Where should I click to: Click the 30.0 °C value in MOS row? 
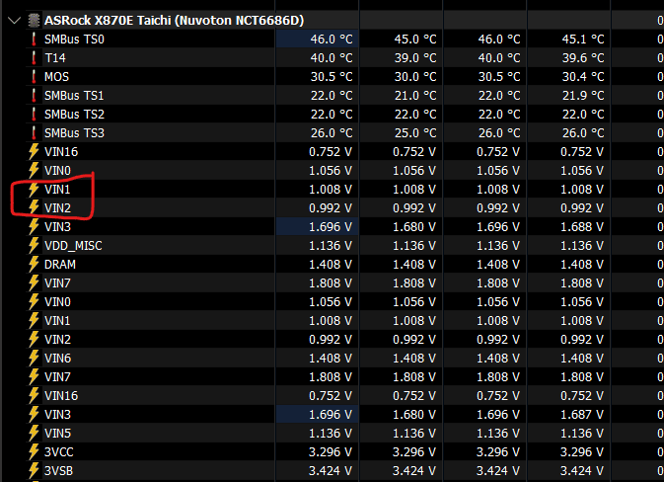(415, 77)
